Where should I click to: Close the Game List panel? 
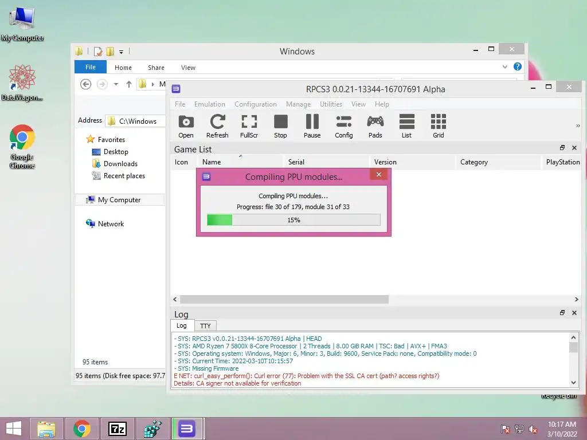[574, 148]
